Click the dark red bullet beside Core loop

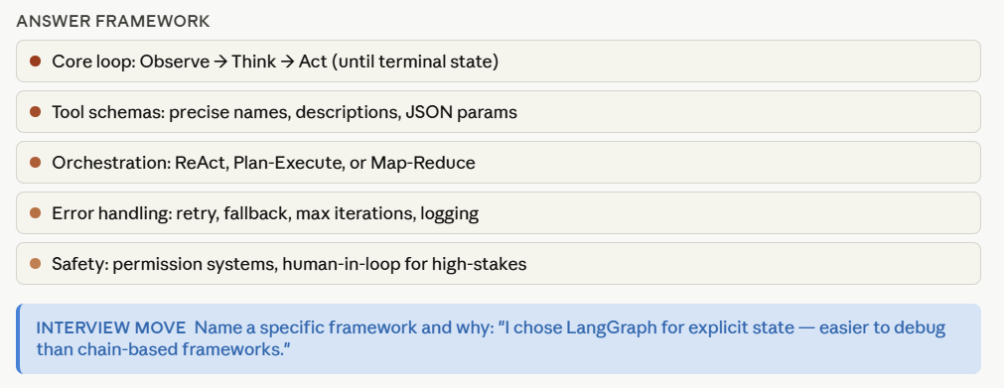tap(35, 62)
